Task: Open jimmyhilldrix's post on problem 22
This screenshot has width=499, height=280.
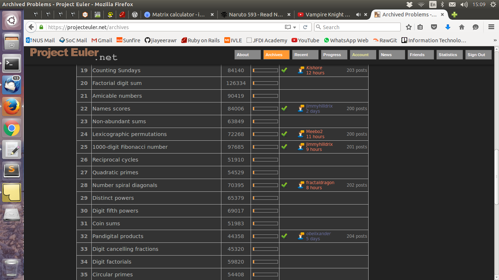Action: coord(319,106)
